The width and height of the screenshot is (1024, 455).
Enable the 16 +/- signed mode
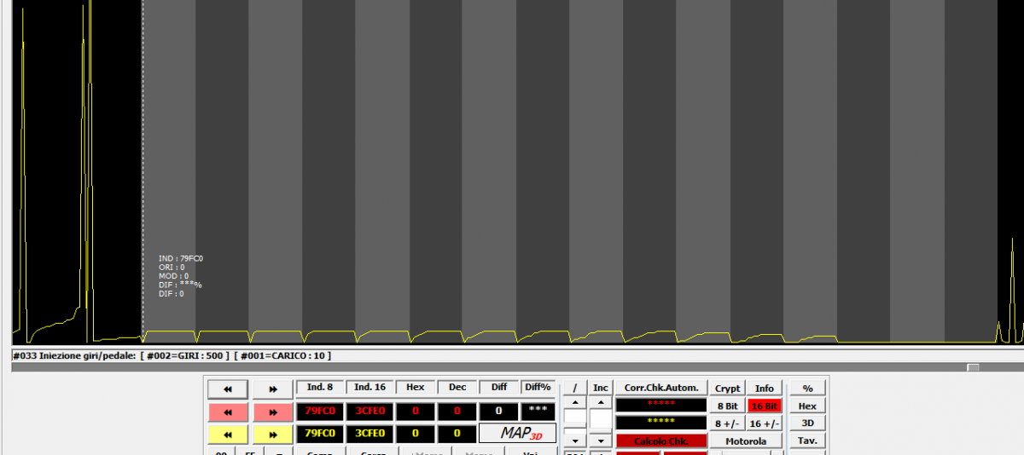(x=764, y=423)
